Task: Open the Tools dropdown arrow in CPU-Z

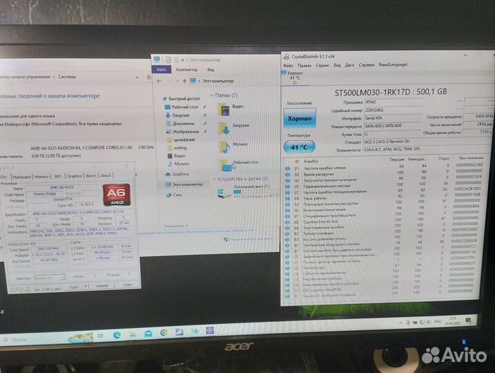Action: [86, 287]
